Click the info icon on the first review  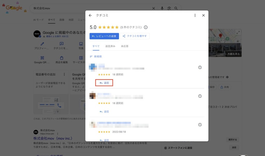200,67
